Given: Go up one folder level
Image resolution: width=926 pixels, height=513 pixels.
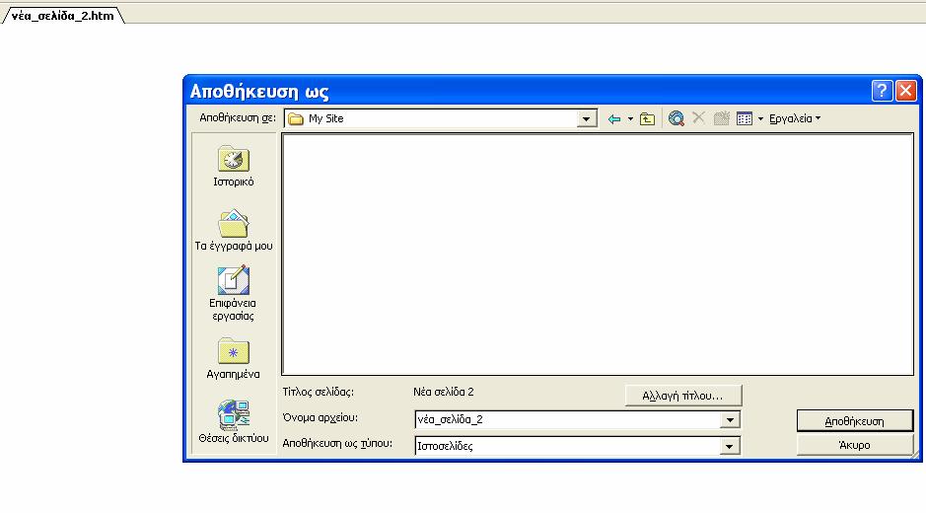Looking at the screenshot, I should point(647,118).
